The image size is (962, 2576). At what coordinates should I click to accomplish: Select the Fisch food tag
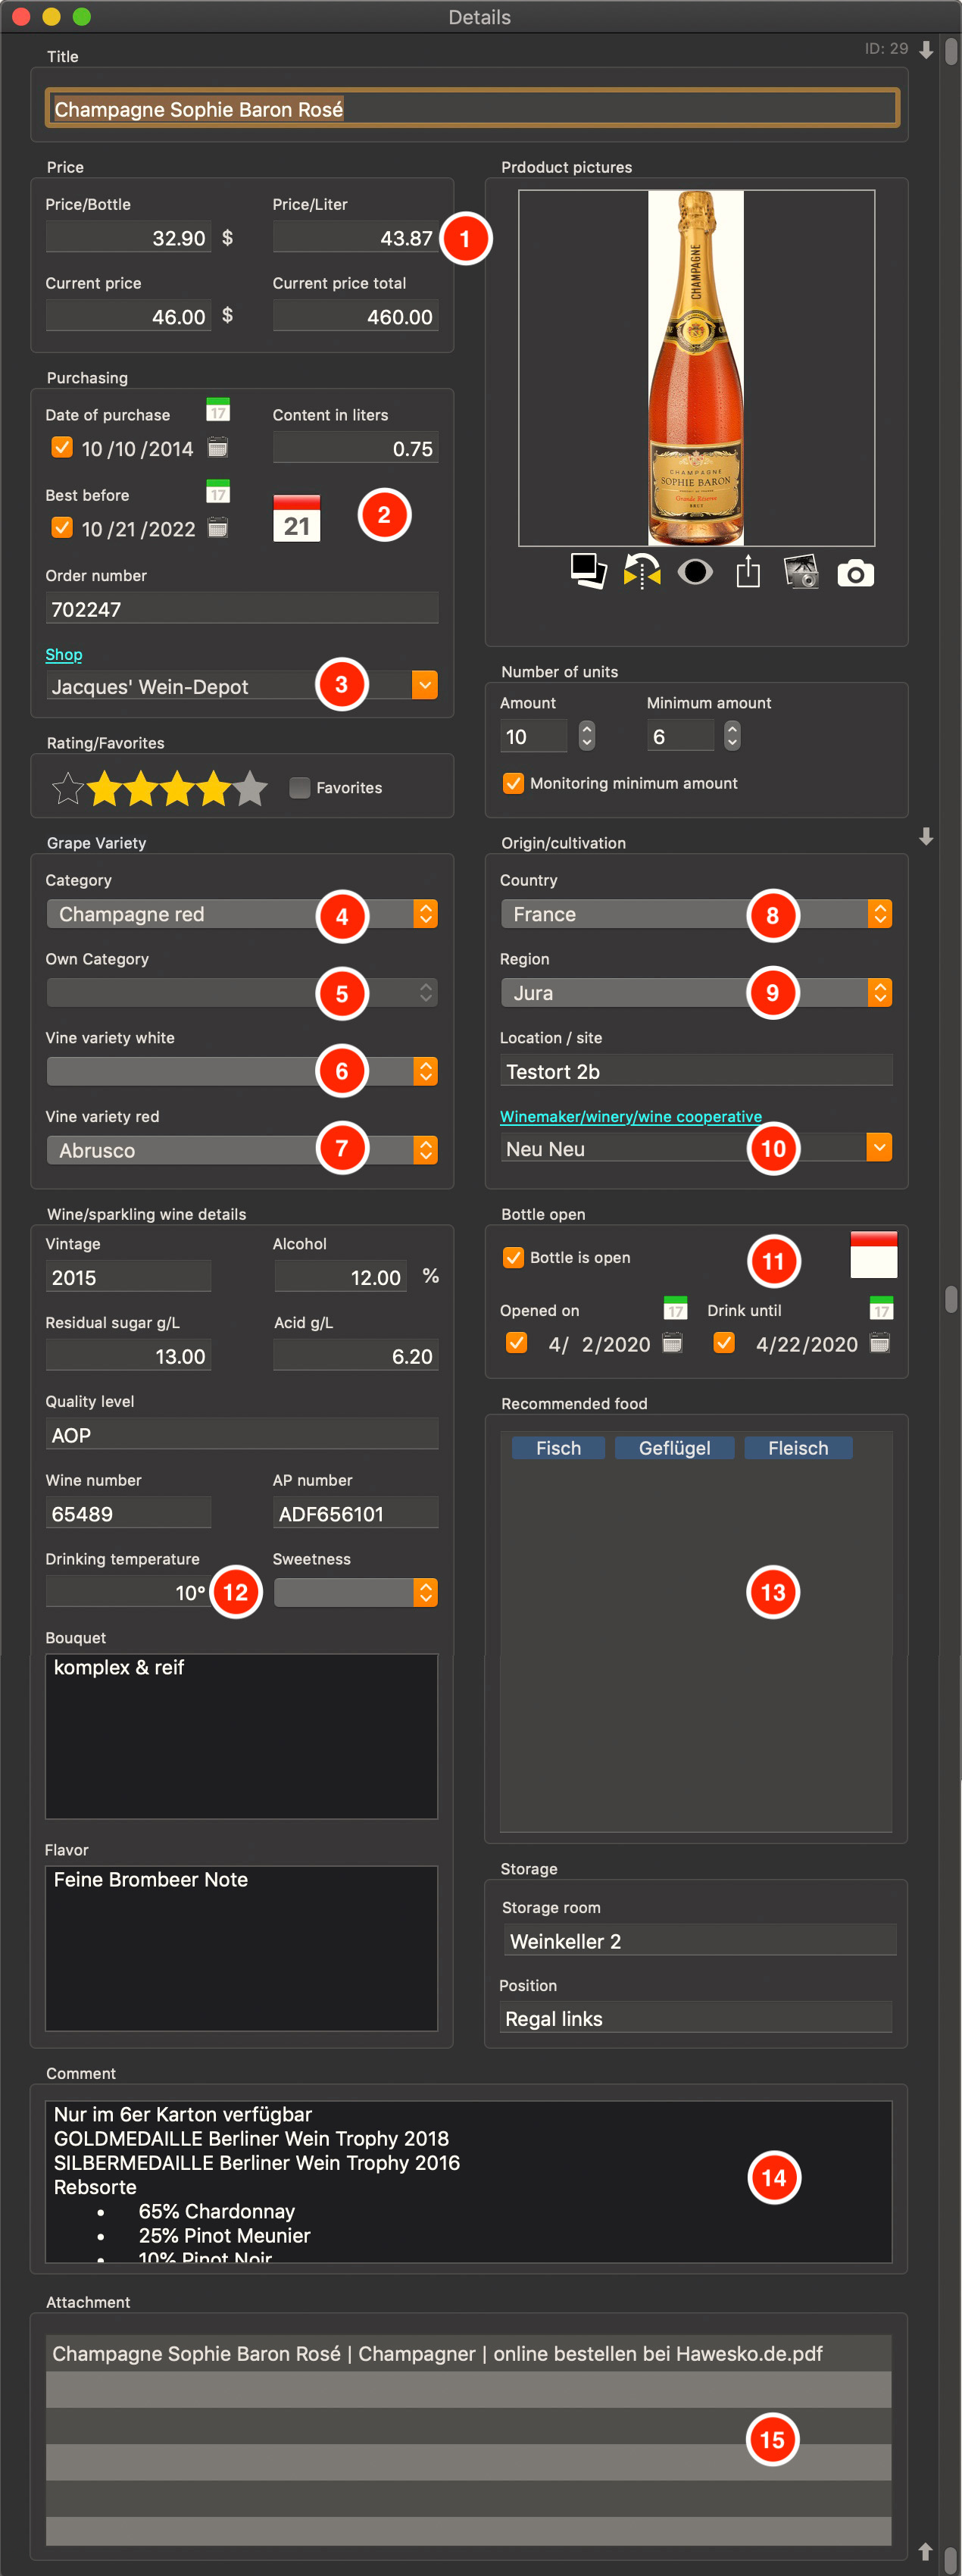pyautogui.click(x=558, y=1448)
